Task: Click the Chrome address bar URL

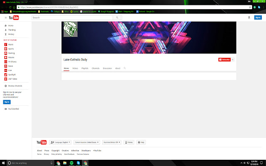Action: [49, 7]
